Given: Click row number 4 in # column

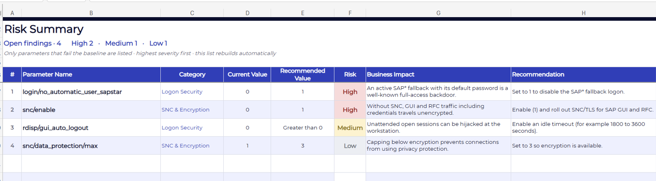Looking at the screenshot, I should (x=12, y=146).
